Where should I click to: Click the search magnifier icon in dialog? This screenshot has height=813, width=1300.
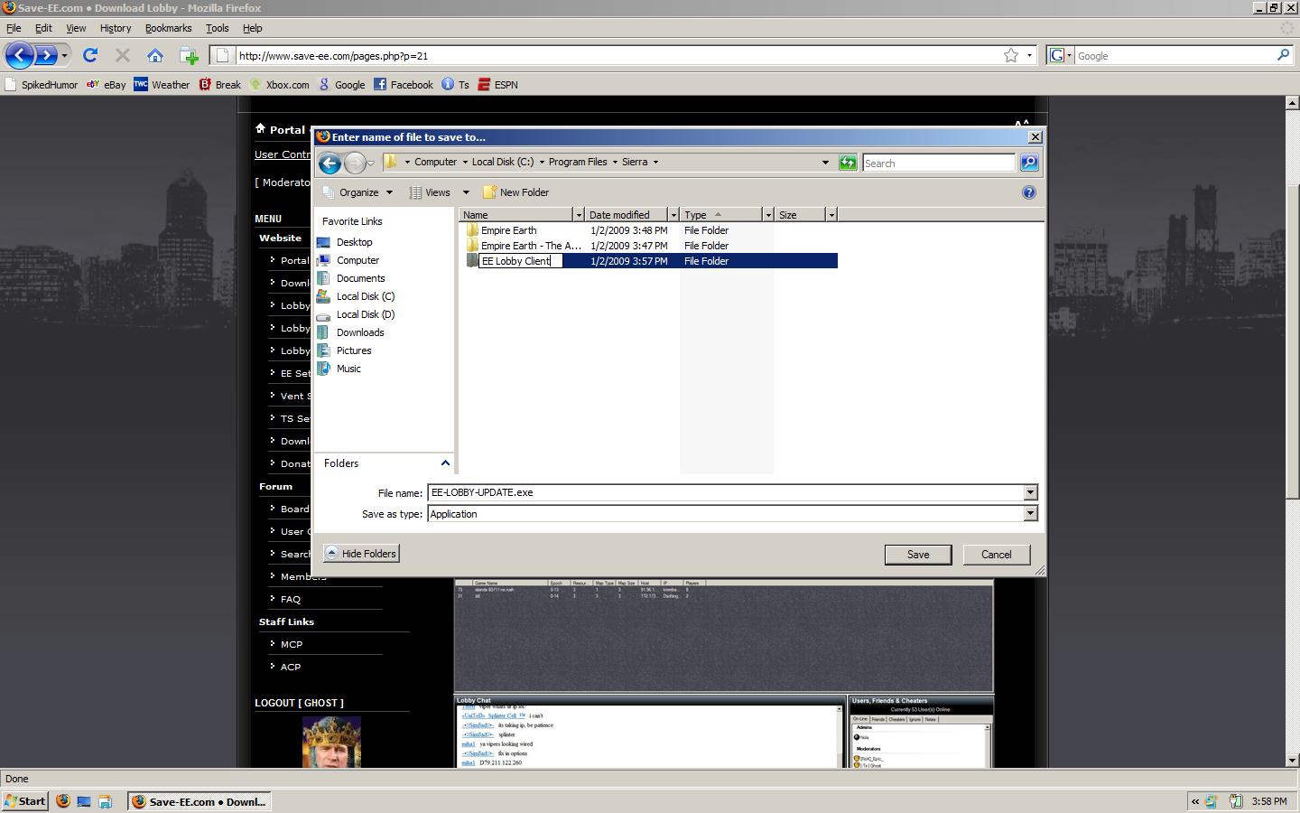pos(1028,163)
